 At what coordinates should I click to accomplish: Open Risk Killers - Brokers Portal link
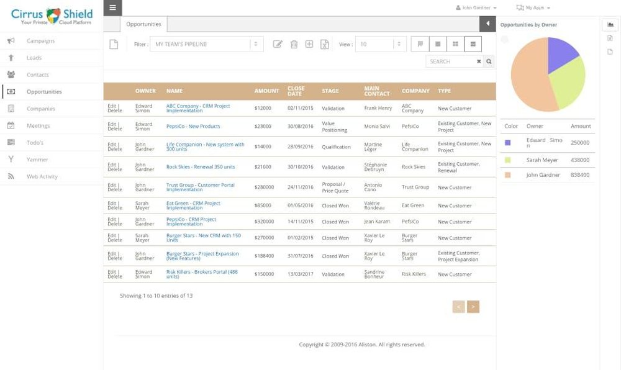click(202, 274)
